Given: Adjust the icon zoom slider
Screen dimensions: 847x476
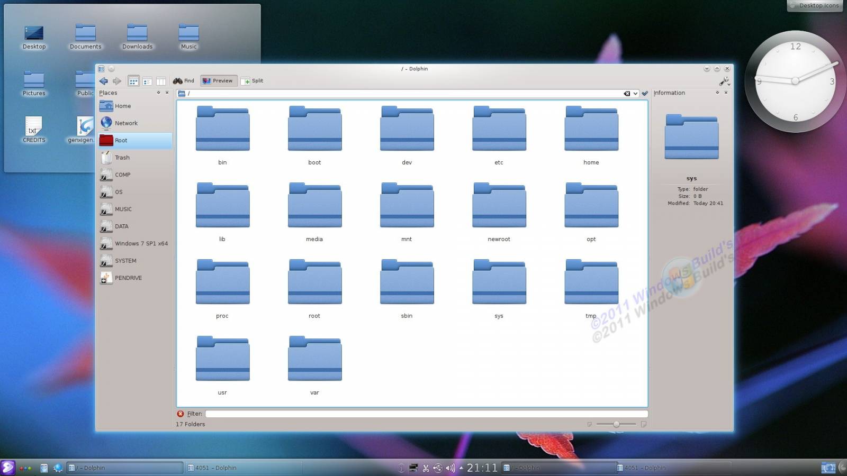Looking at the screenshot, I should [x=616, y=424].
